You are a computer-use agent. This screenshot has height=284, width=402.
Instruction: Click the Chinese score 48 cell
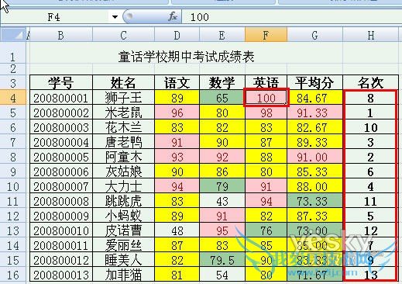[177, 230]
